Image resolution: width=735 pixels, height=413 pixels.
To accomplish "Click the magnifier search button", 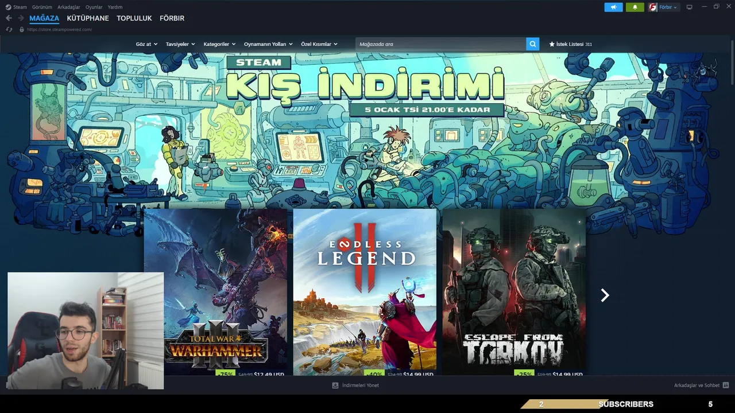I will [x=533, y=44].
